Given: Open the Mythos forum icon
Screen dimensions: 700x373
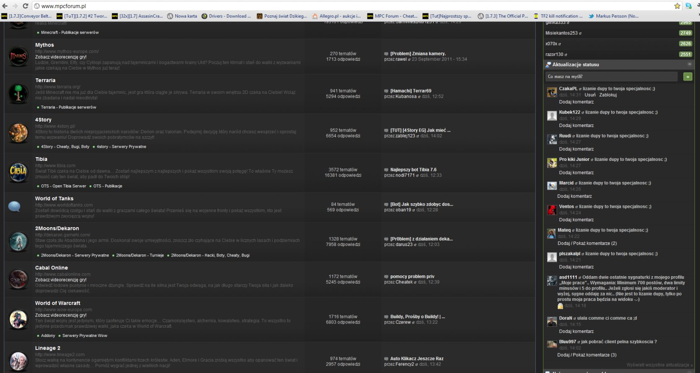Looking at the screenshot, I should [x=18, y=56].
